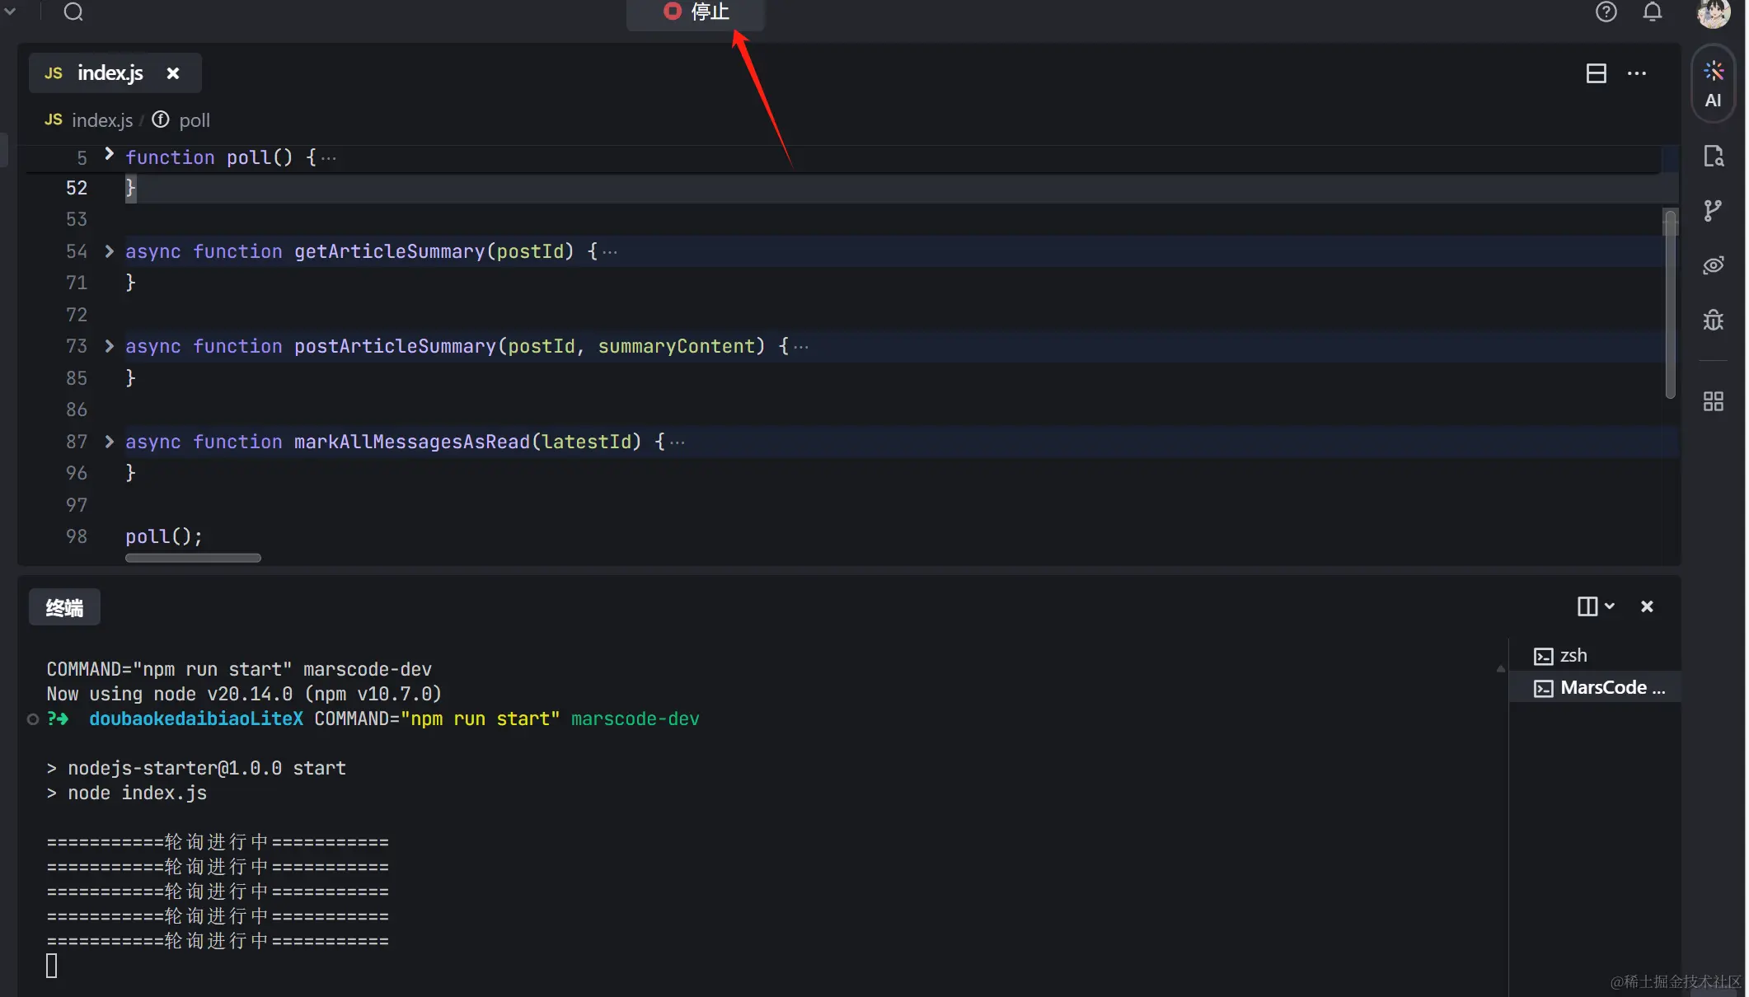The image size is (1749, 997).
Task: Expand the folded poll function
Action: coord(109,155)
